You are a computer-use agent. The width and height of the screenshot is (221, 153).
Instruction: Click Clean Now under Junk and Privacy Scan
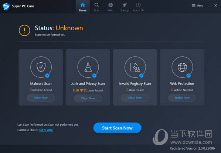(x=88, y=98)
